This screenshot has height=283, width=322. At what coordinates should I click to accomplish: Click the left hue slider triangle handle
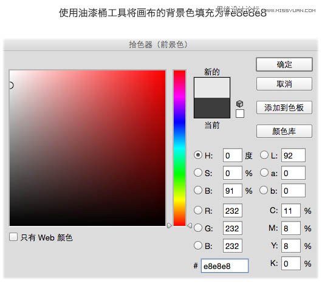pos(170,226)
